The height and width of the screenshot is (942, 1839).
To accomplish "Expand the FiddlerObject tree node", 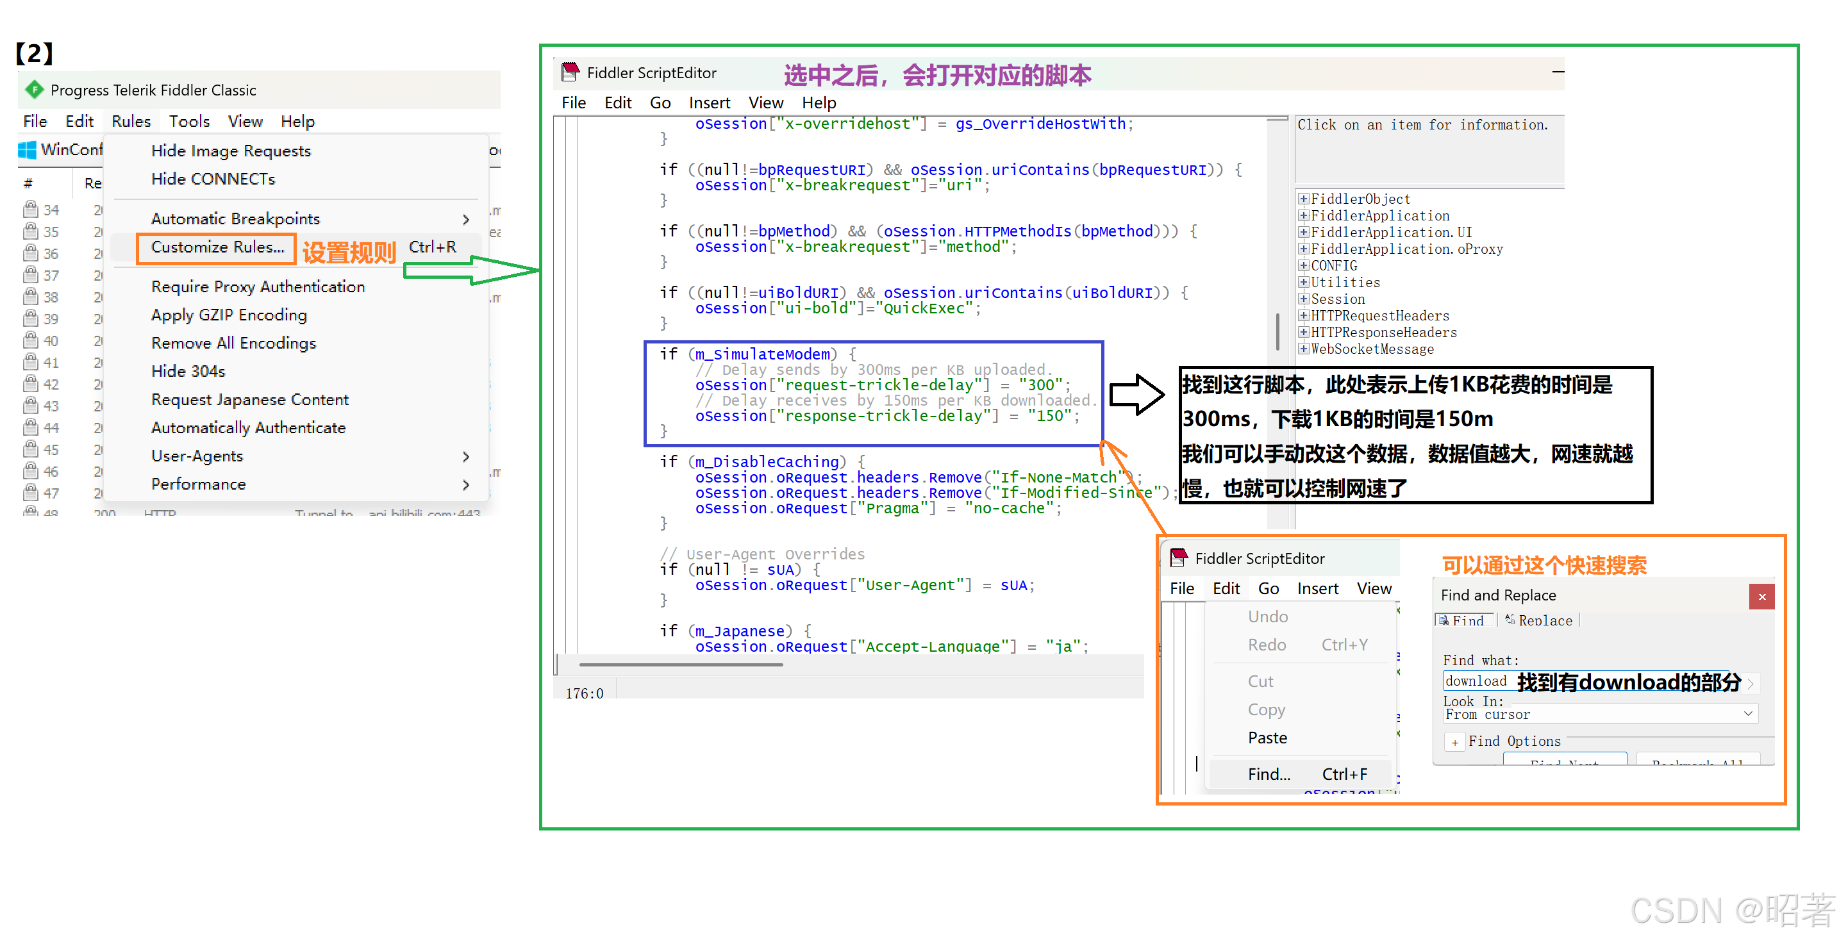I will pyautogui.click(x=1304, y=199).
